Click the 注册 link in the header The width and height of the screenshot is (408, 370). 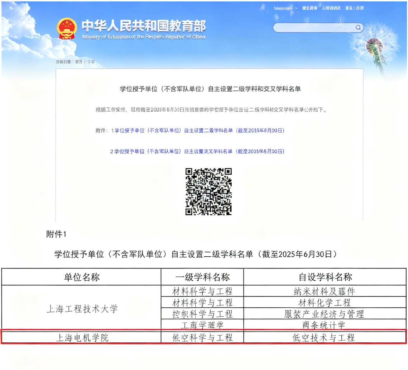click(x=360, y=8)
